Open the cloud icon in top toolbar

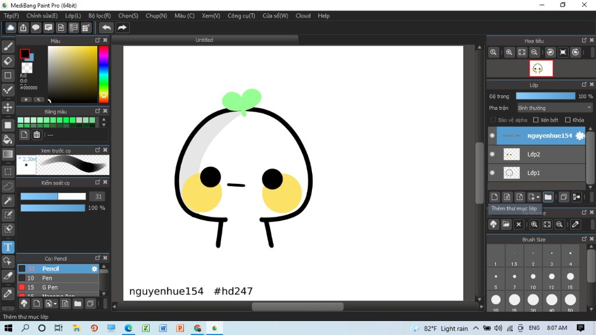coord(10,27)
